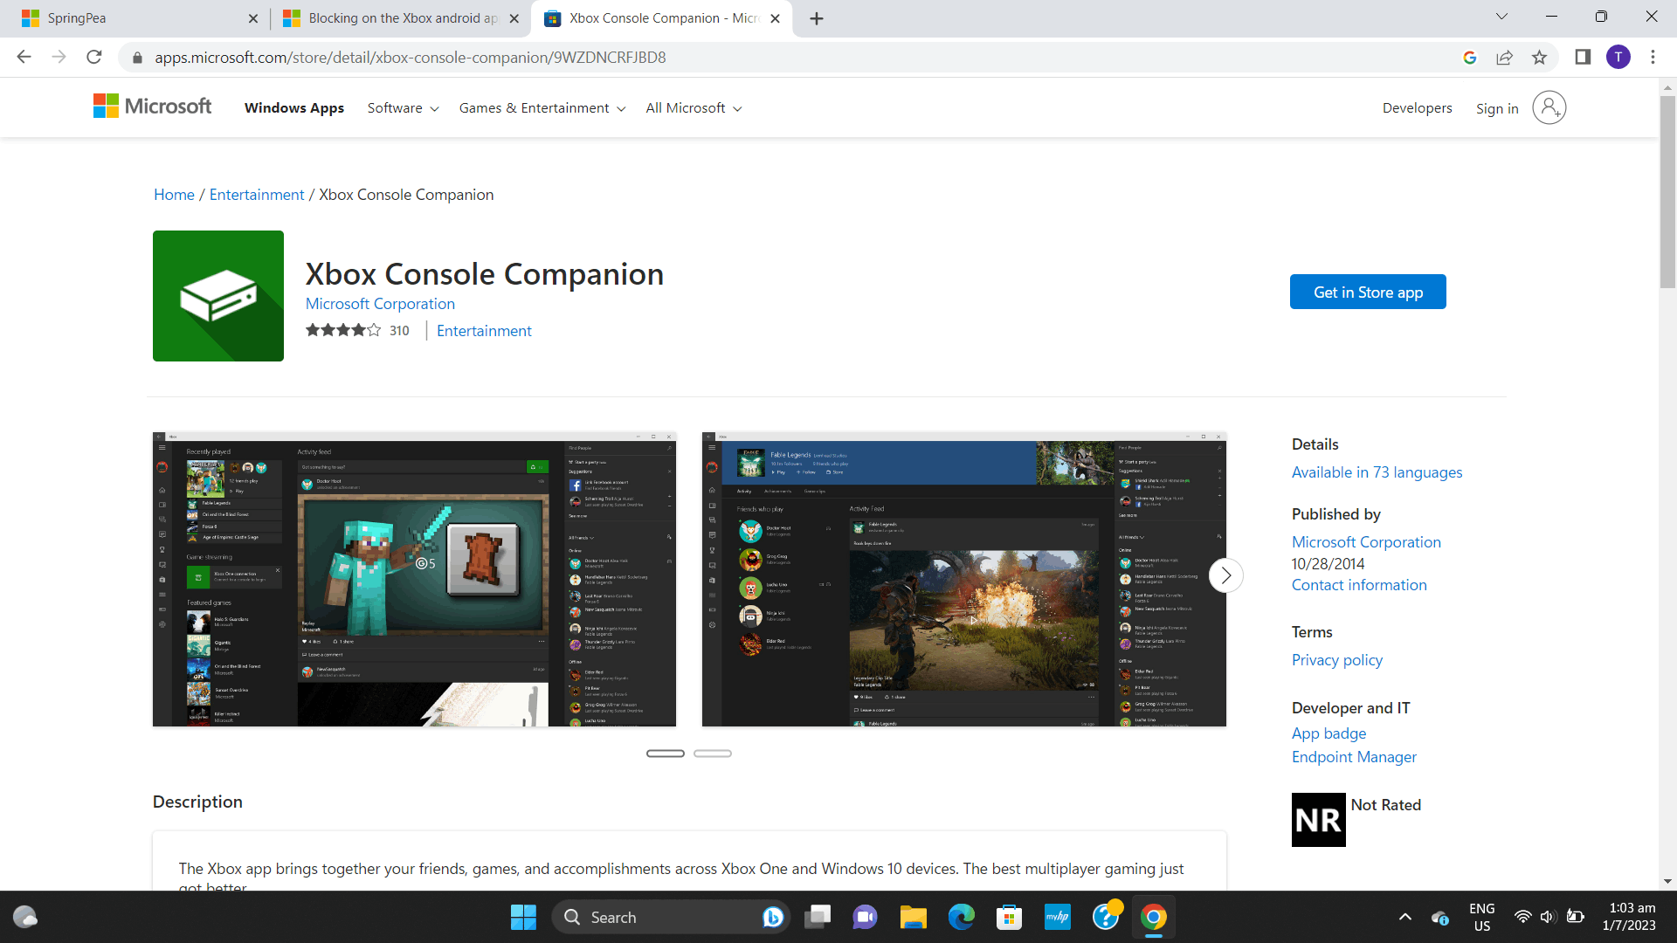
Task: Click Sign in link
Action: pos(1497,108)
